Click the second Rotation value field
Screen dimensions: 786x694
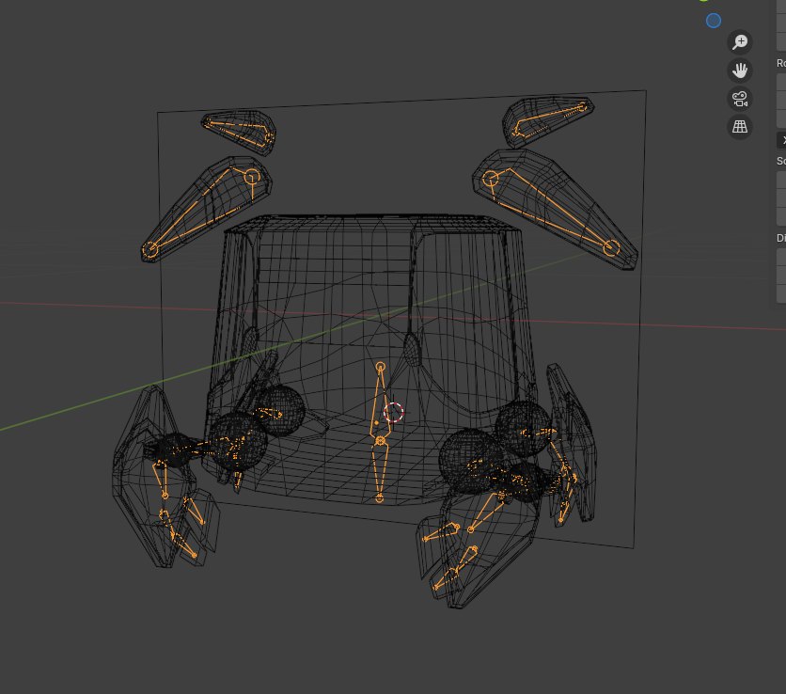(x=781, y=101)
